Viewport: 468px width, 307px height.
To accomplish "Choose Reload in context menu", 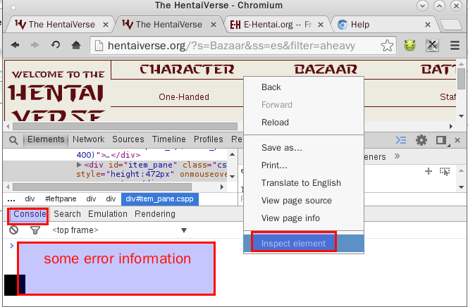I will click(x=304, y=123).
